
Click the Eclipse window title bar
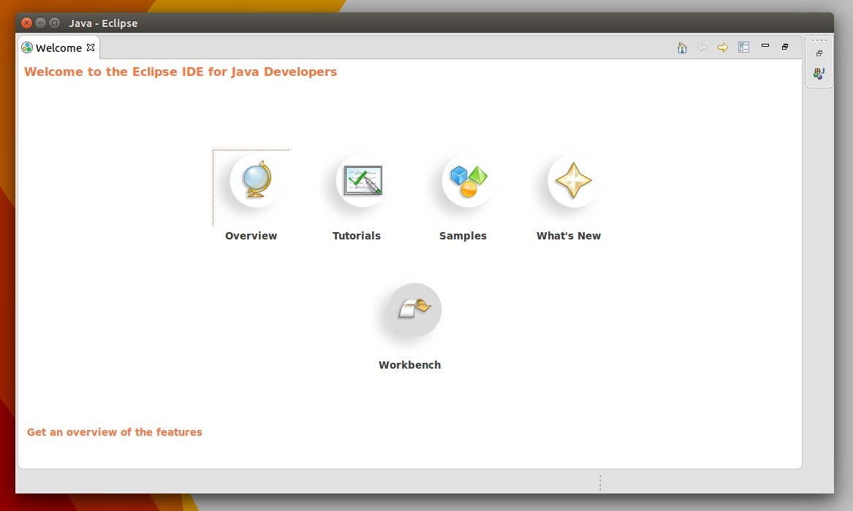(103, 23)
